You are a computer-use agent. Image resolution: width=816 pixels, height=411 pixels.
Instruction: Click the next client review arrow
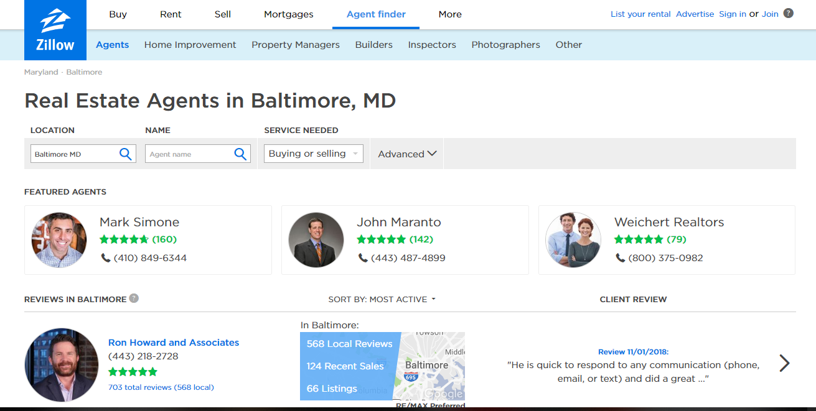pyautogui.click(x=784, y=363)
